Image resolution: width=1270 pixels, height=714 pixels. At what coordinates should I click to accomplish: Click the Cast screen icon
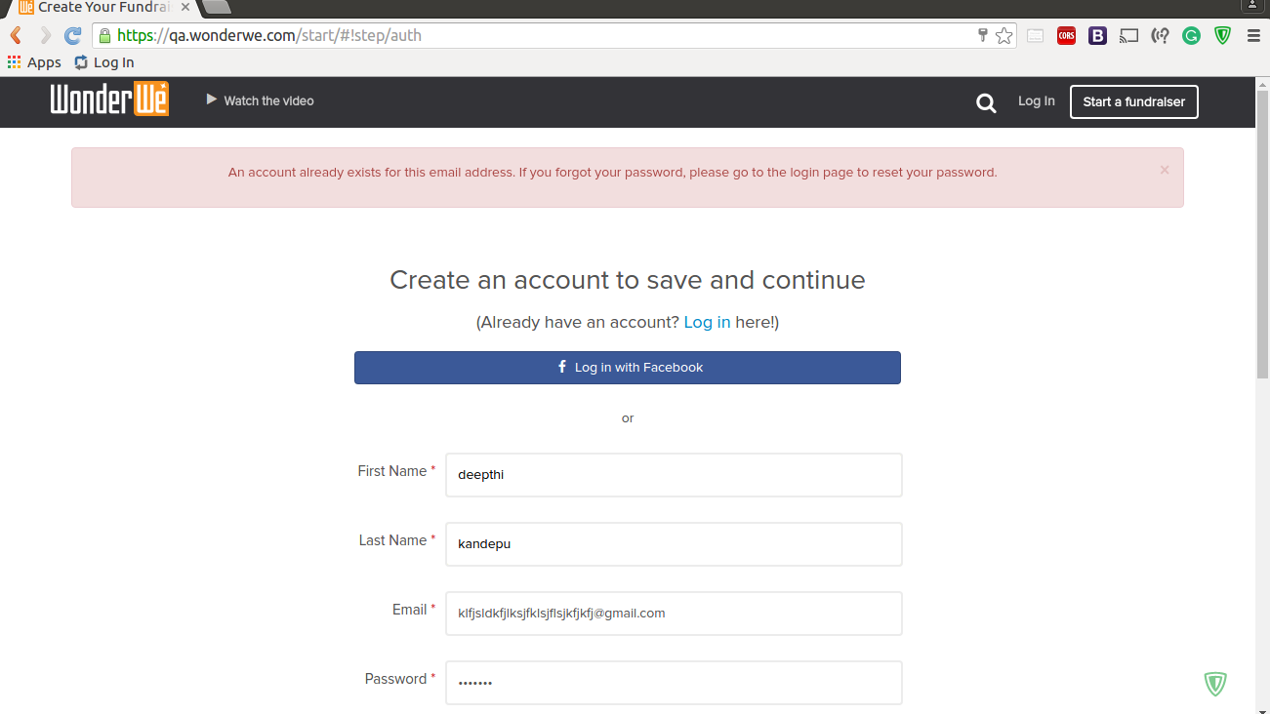coord(1128,36)
